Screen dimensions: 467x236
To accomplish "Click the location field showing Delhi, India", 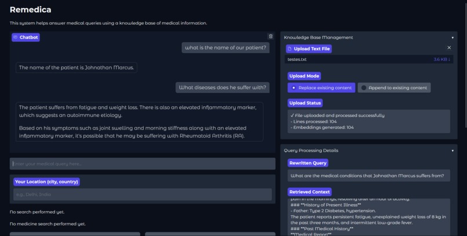I will click(x=143, y=194).
